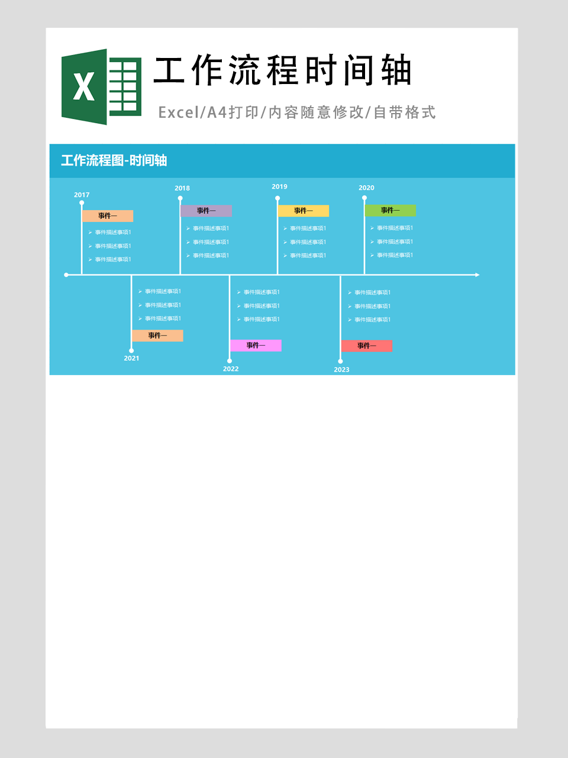Click the 2017 year label
The width and height of the screenshot is (568, 758).
coord(82,195)
